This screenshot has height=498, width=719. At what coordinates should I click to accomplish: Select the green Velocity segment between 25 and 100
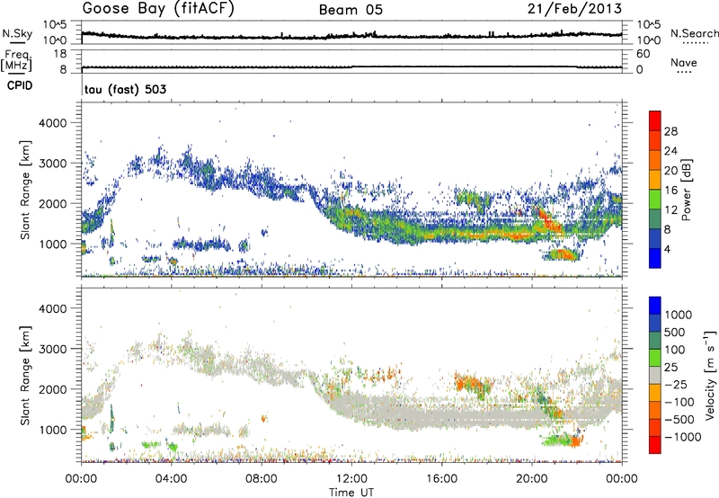(x=655, y=358)
